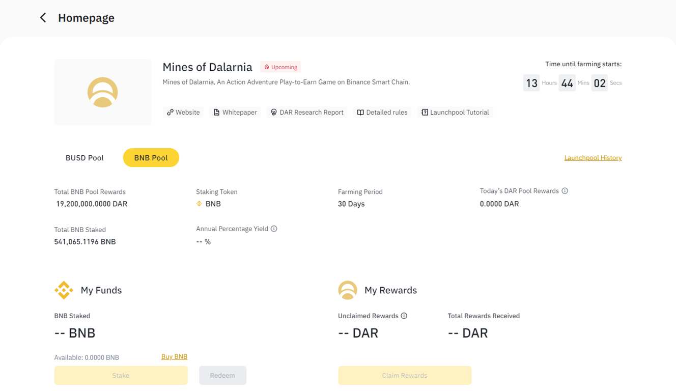The height and width of the screenshot is (391, 676).
Task: Click the info icon next to Unclaimed Rewards
Action: (404, 316)
